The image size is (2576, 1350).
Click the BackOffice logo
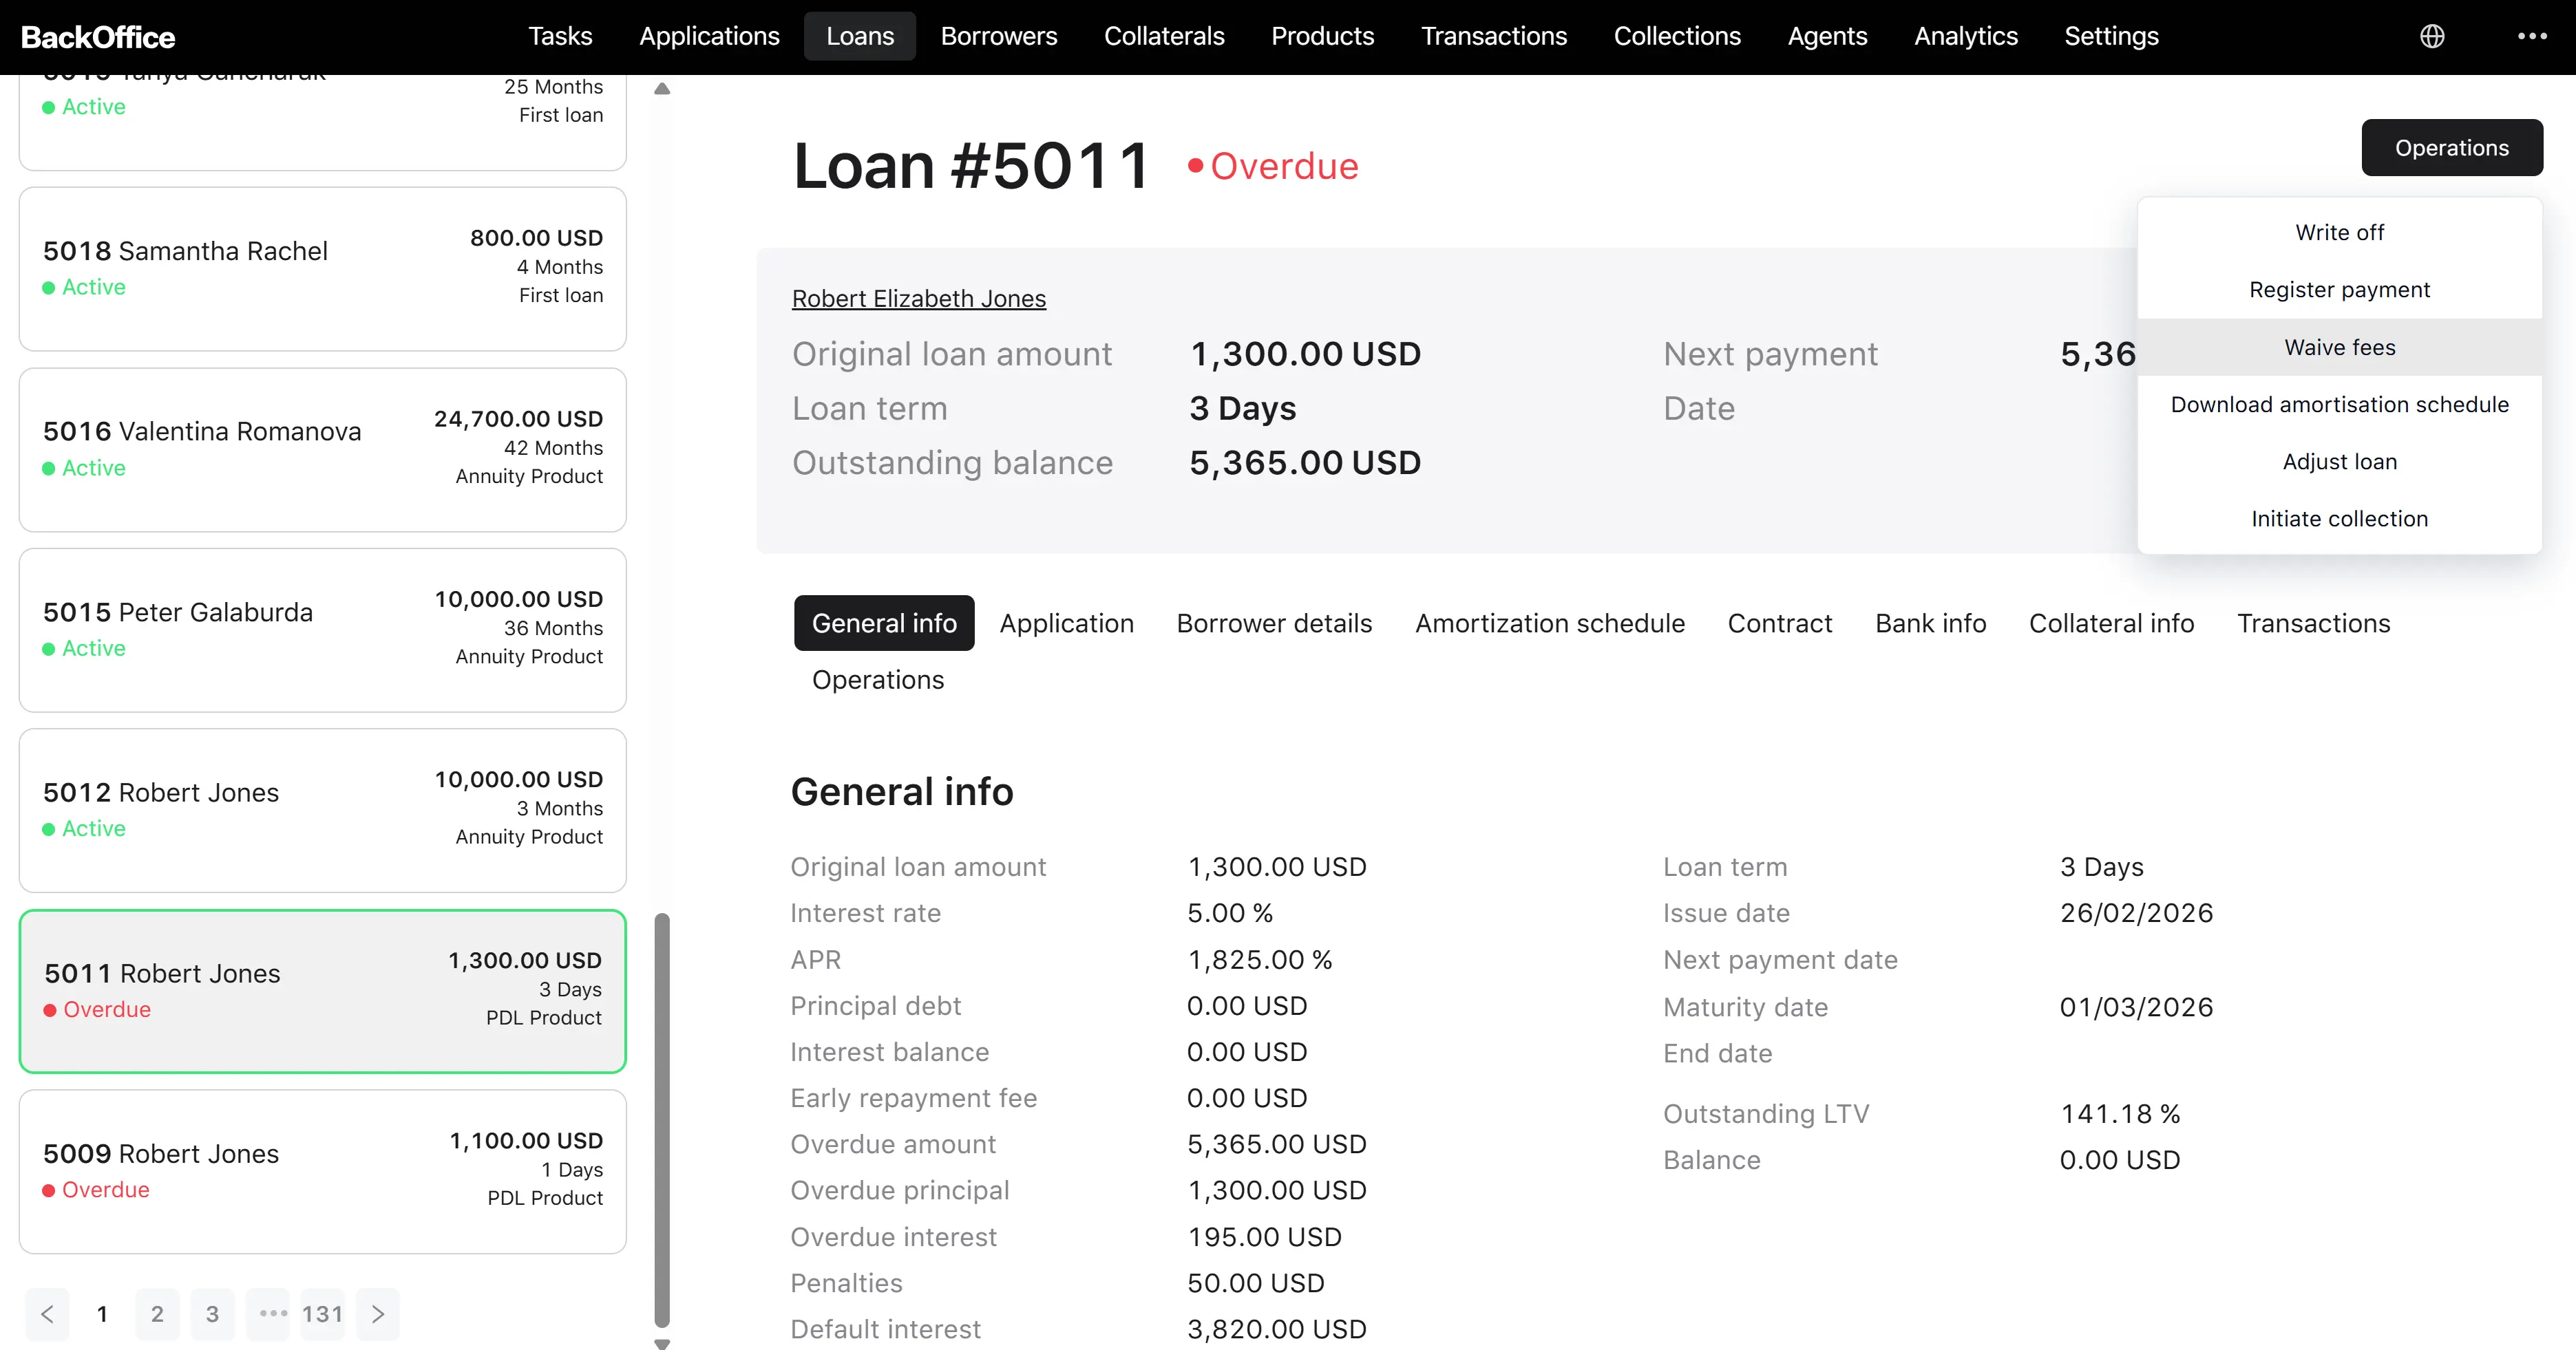pyautogui.click(x=98, y=37)
